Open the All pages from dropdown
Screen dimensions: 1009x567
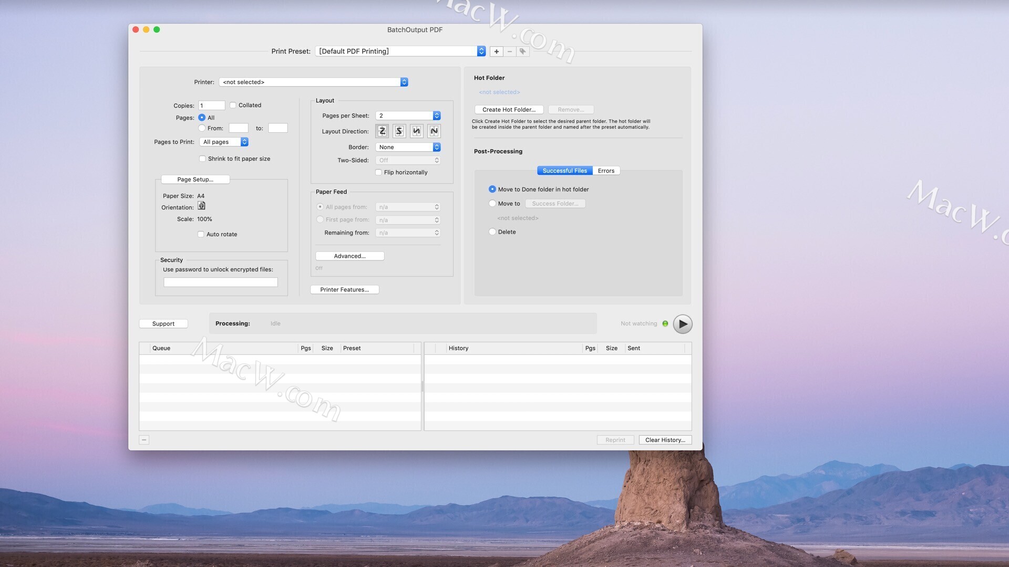[x=408, y=207]
